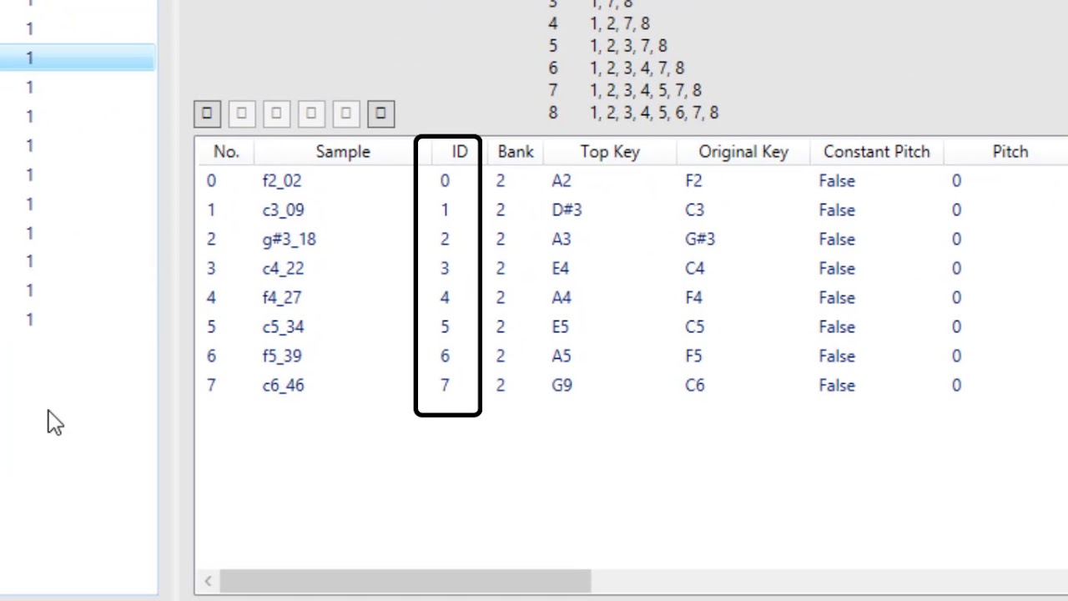Click the Bank value 2 in the f5_39 row
Screen dimensions: 1068x601
(x=501, y=356)
